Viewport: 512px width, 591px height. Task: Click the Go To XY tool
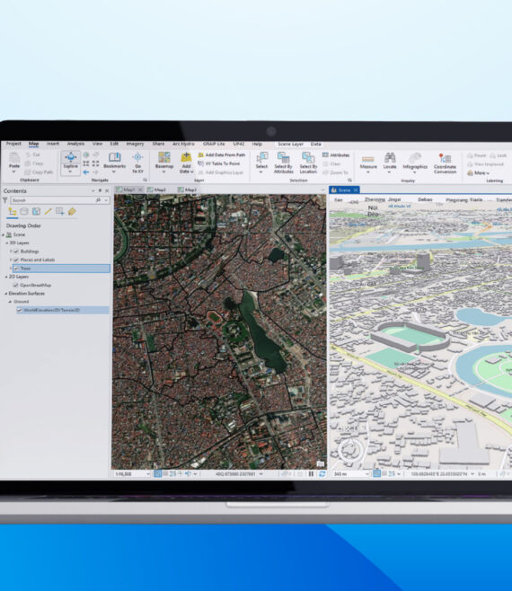point(137,162)
